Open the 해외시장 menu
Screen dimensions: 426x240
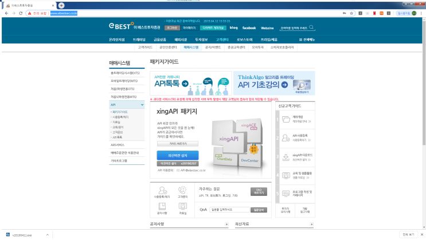(181, 40)
